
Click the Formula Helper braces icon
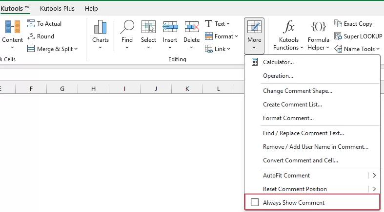(318, 27)
